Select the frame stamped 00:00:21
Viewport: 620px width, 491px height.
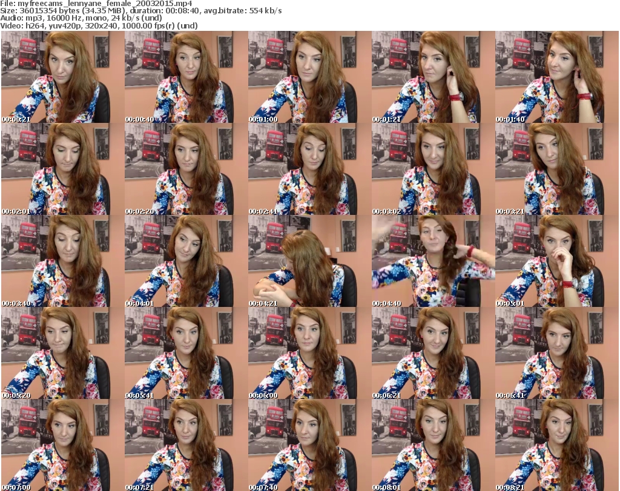pos(63,77)
